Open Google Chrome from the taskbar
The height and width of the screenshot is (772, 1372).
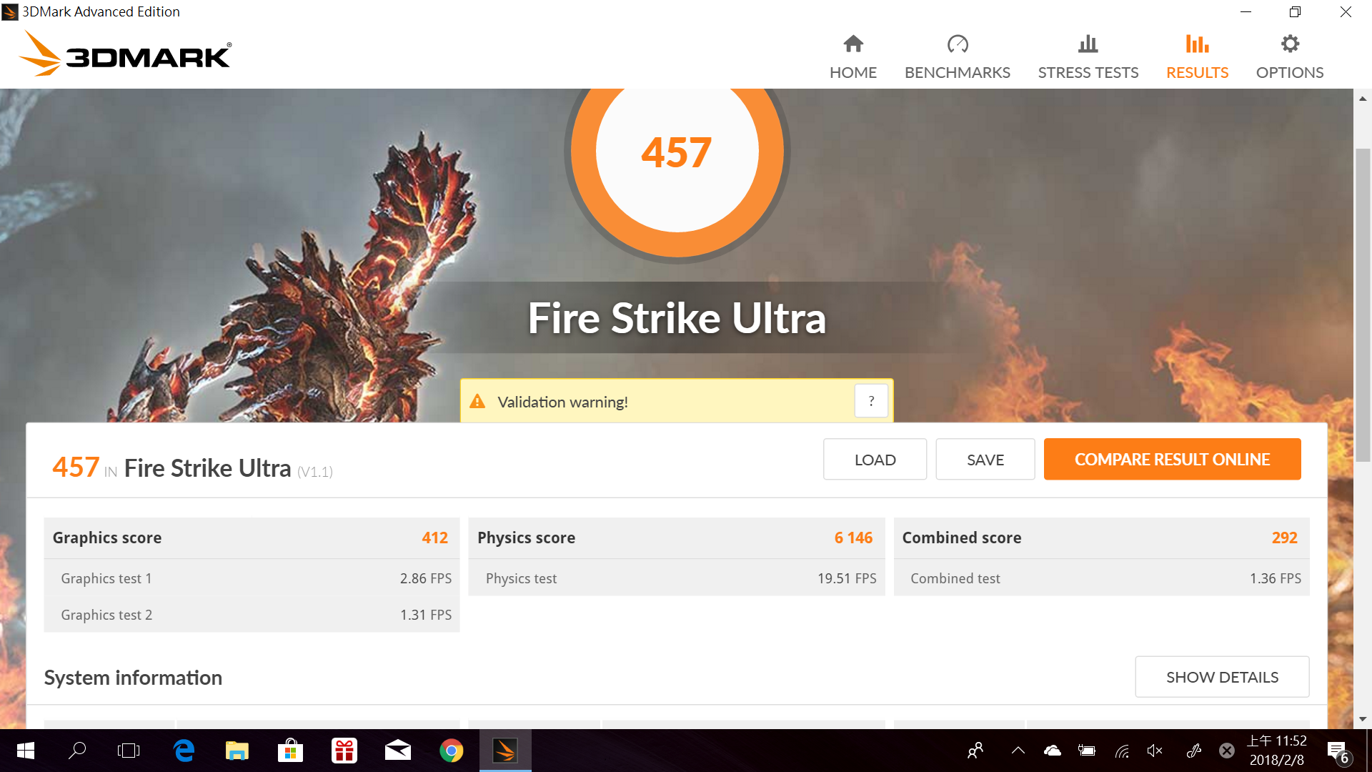[451, 751]
